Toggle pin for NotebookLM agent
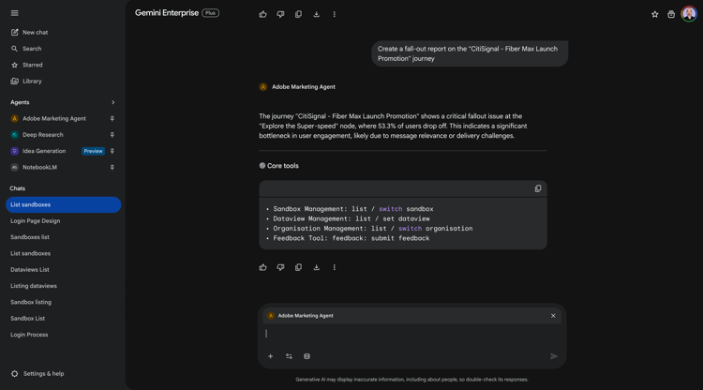Screen dimensions: 703x390 tap(112, 167)
